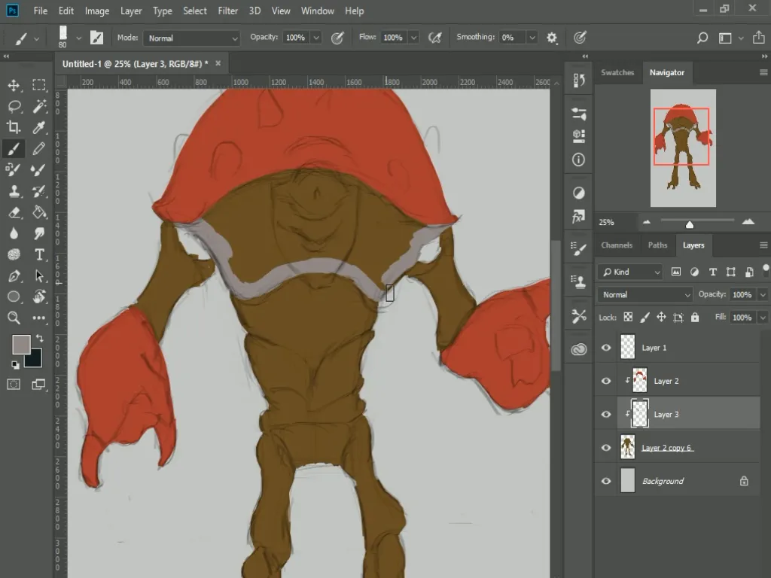The height and width of the screenshot is (578, 771).
Task: Enable airbrush-style build-up effects
Action: pyautogui.click(x=435, y=38)
